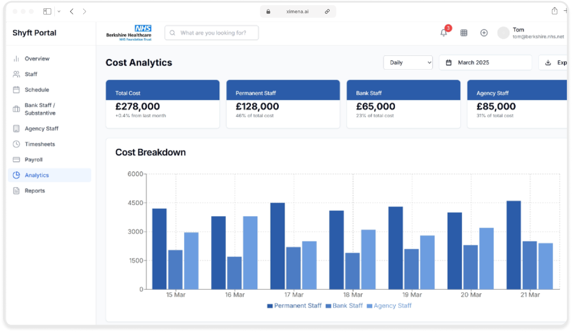Click the red notification badge 3
Viewport: 572px width, 332px height.
click(x=448, y=28)
